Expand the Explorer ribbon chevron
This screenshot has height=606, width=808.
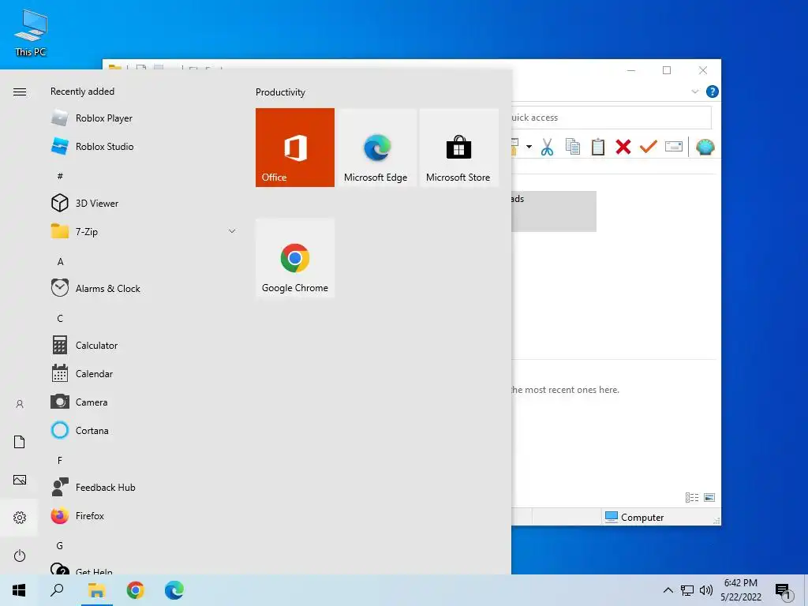click(x=694, y=92)
